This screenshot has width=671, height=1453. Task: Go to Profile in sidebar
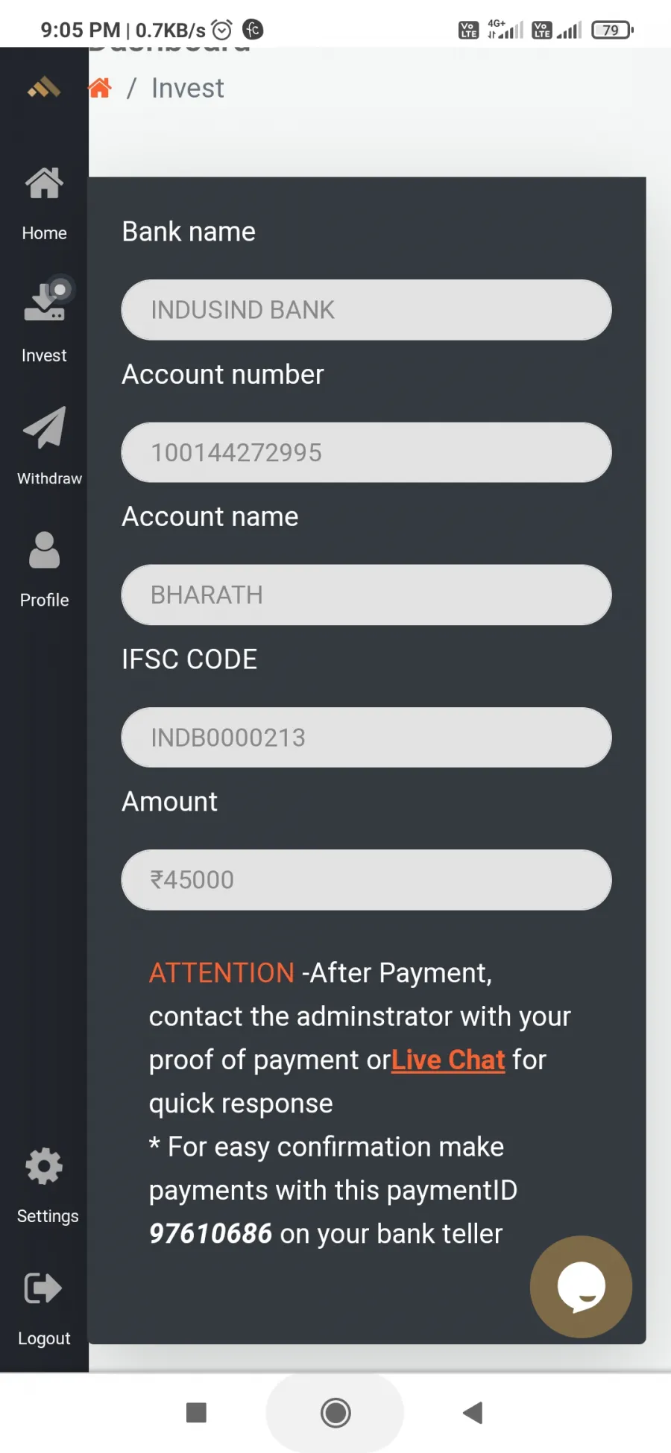44,550
